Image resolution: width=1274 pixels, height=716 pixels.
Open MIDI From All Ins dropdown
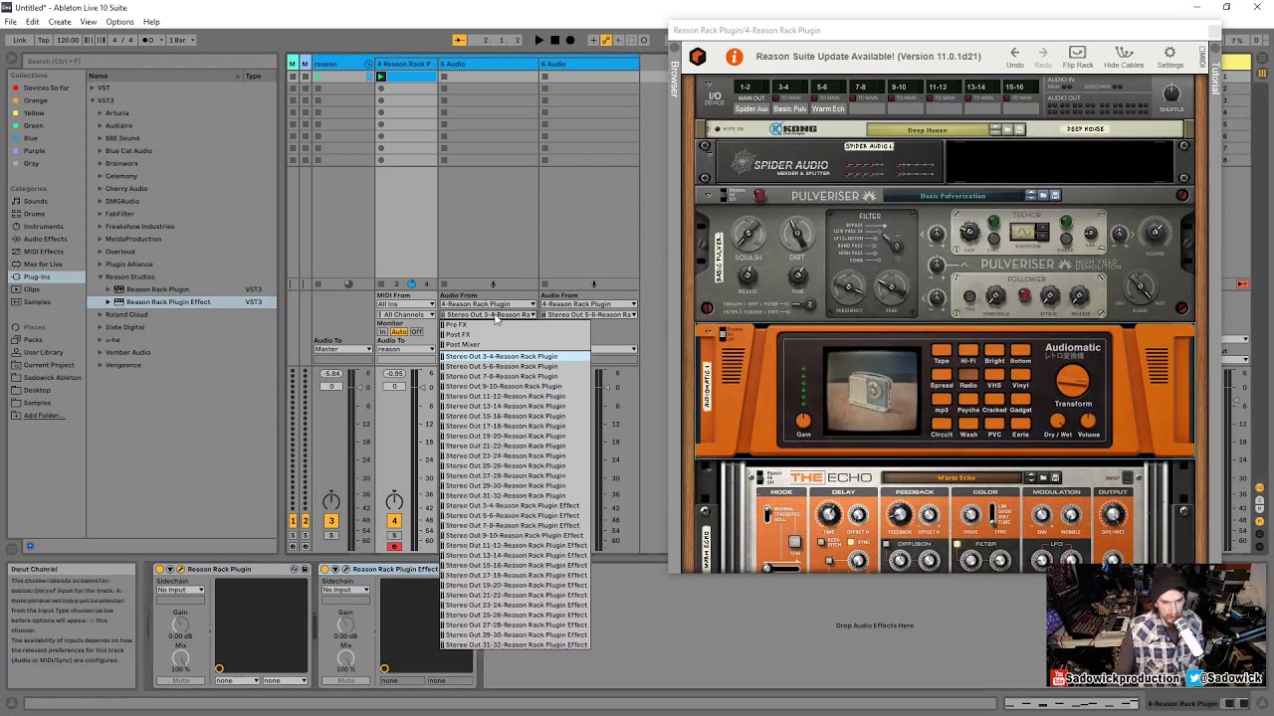click(406, 304)
